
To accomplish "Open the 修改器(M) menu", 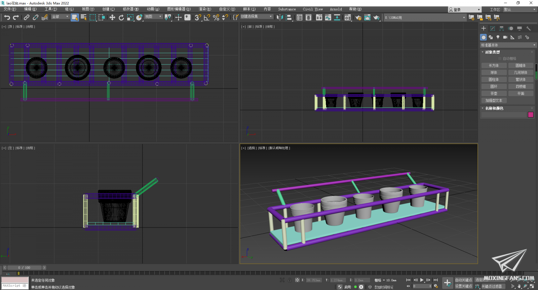I will (x=131, y=9).
